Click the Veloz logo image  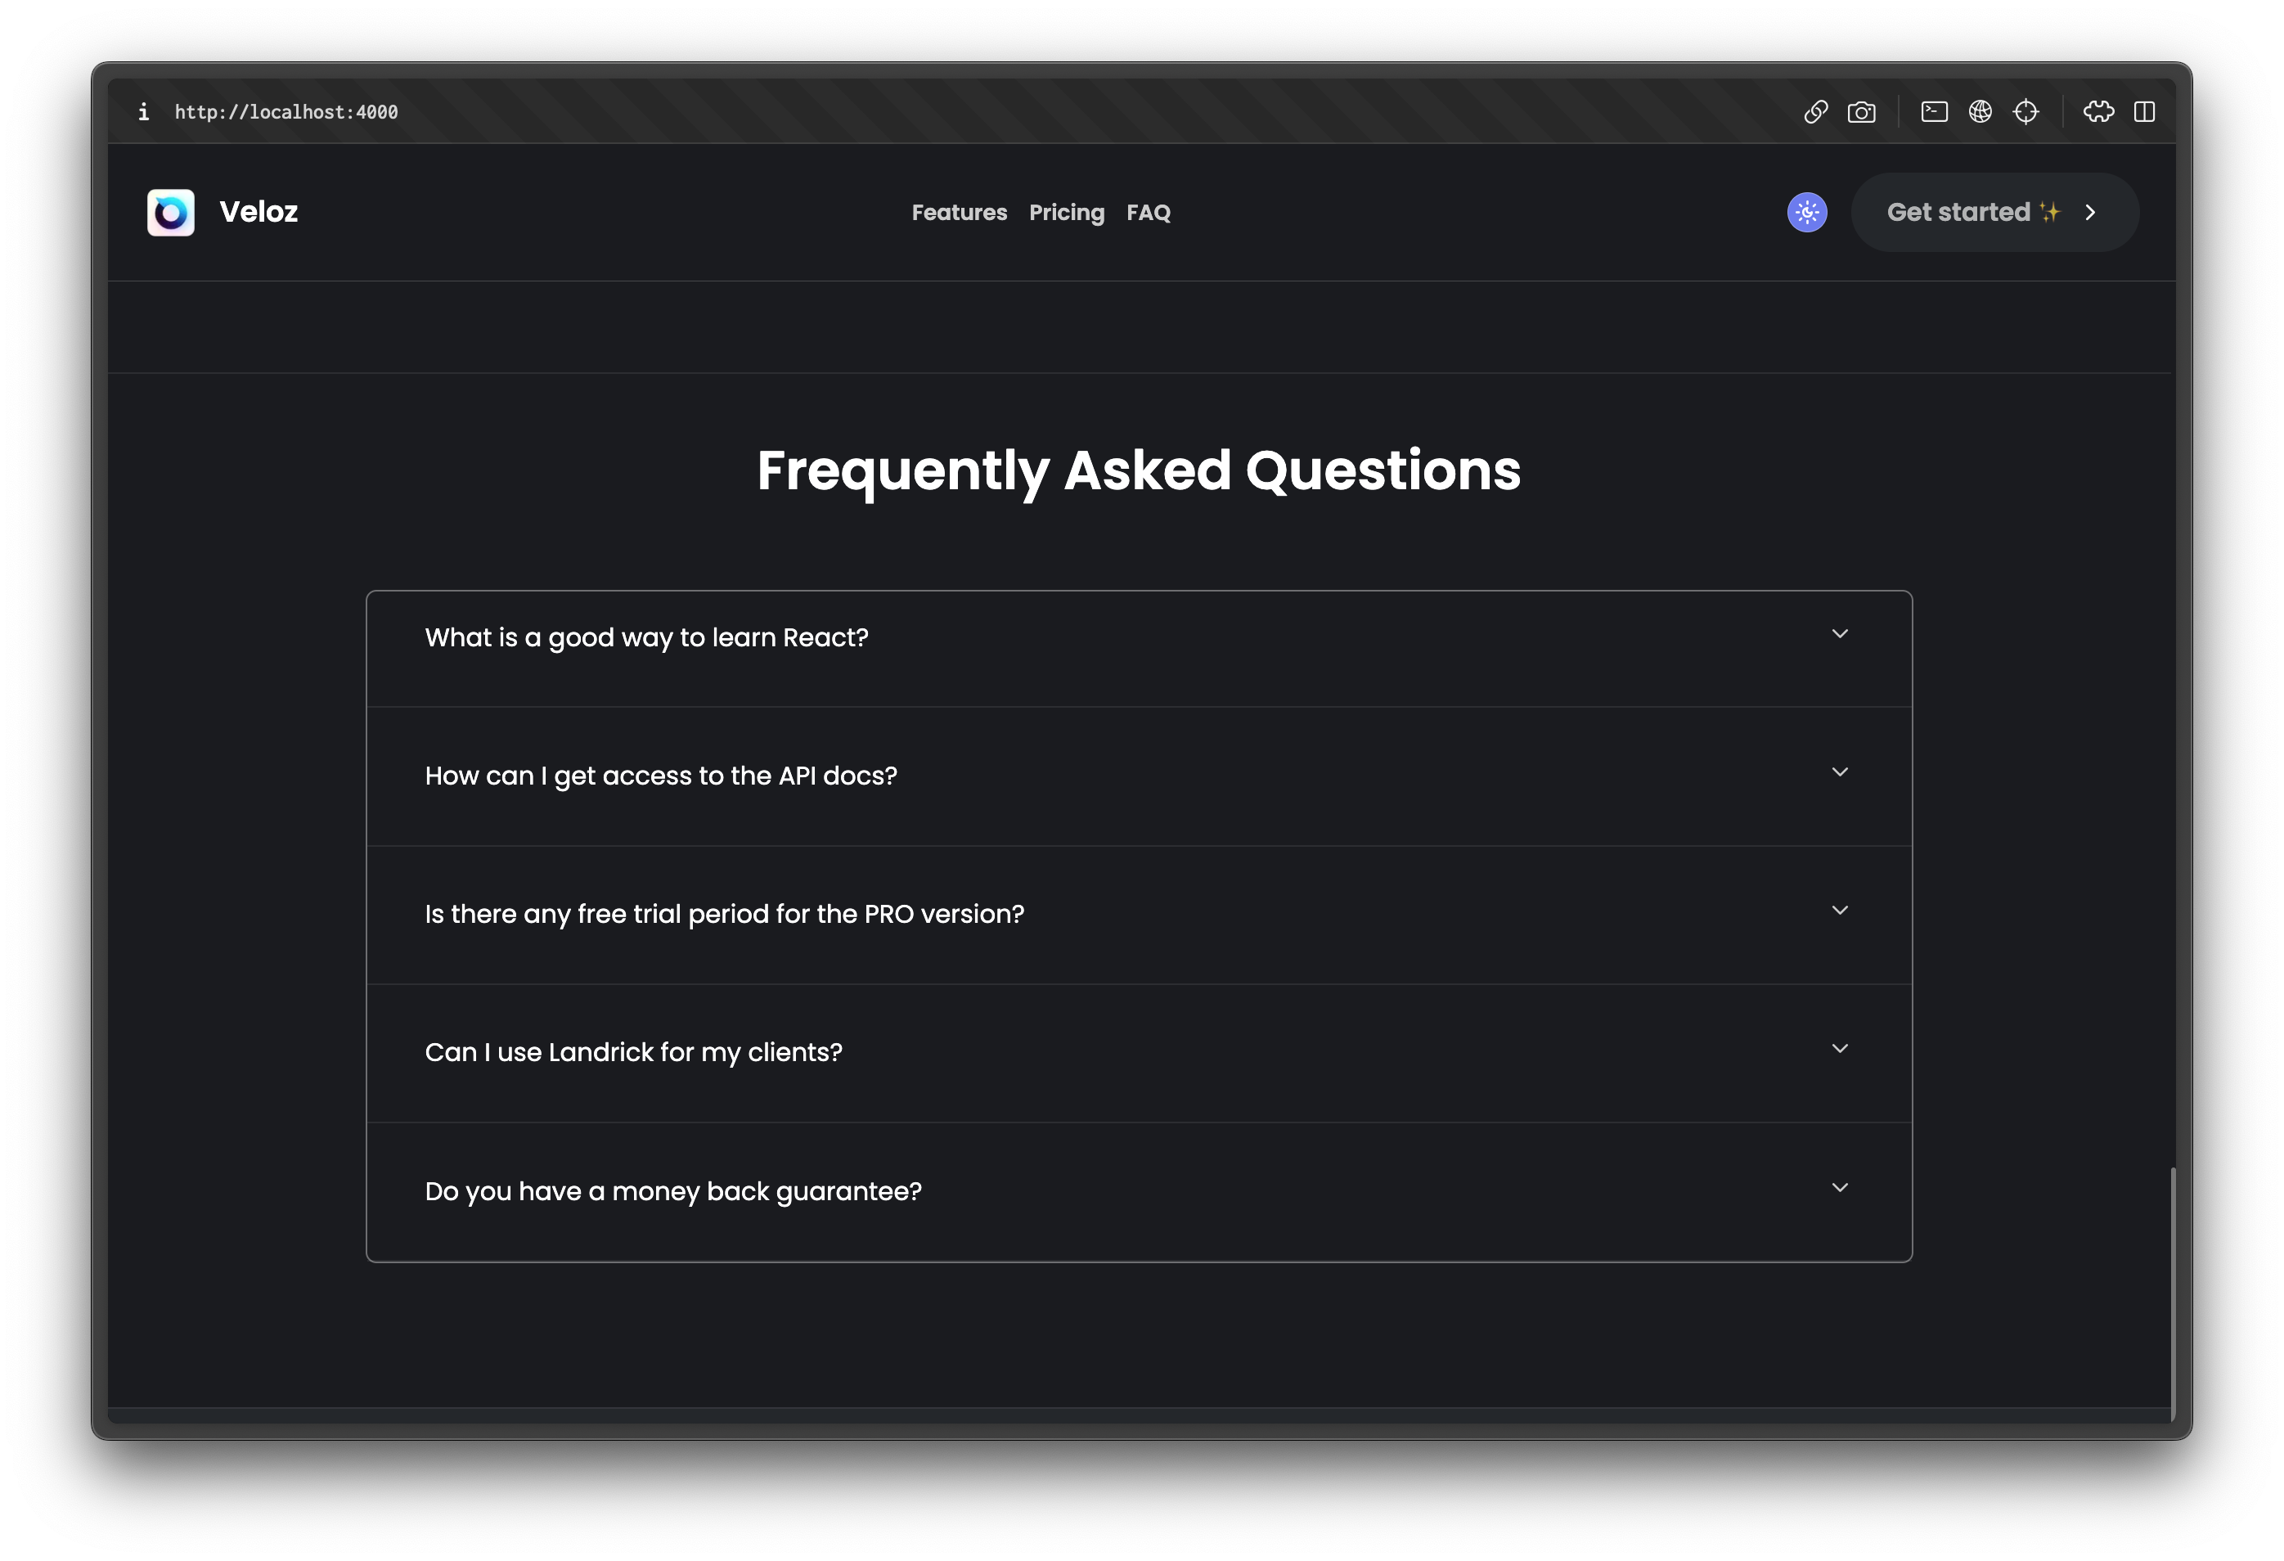pos(171,213)
